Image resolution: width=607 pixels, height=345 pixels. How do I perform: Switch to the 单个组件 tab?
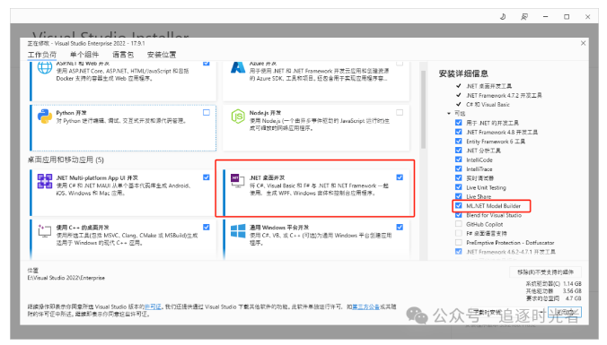(x=84, y=55)
